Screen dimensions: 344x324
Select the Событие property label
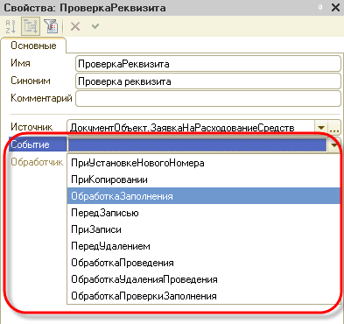tap(30, 144)
